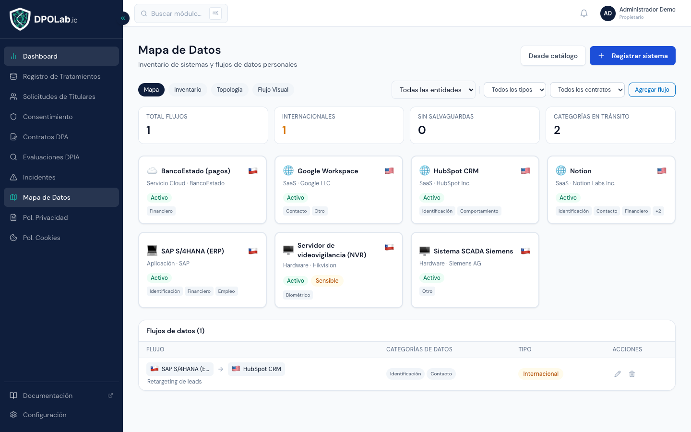Open the Todos los contratos dropdown
Viewport: 691px width, 432px height.
(587, 90)
